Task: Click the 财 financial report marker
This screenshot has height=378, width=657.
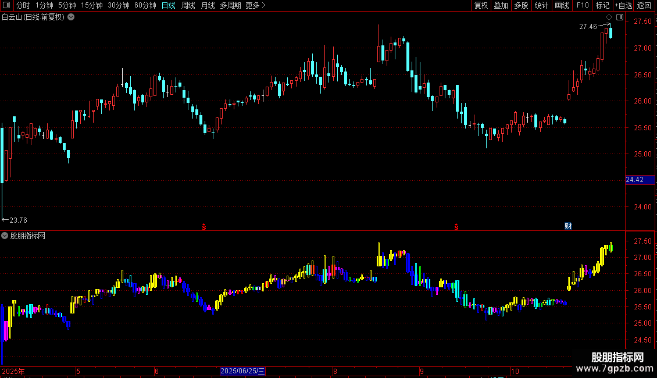Action: pyautogui.click(x=568, y=226)
